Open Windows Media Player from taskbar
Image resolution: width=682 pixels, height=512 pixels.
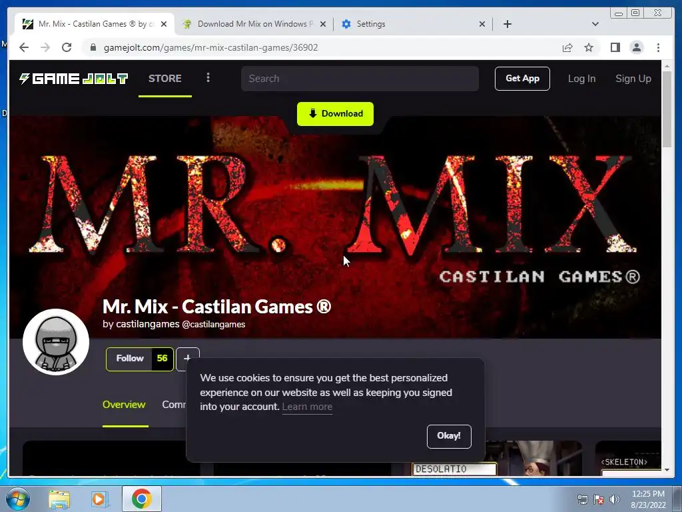coord(99,499)
